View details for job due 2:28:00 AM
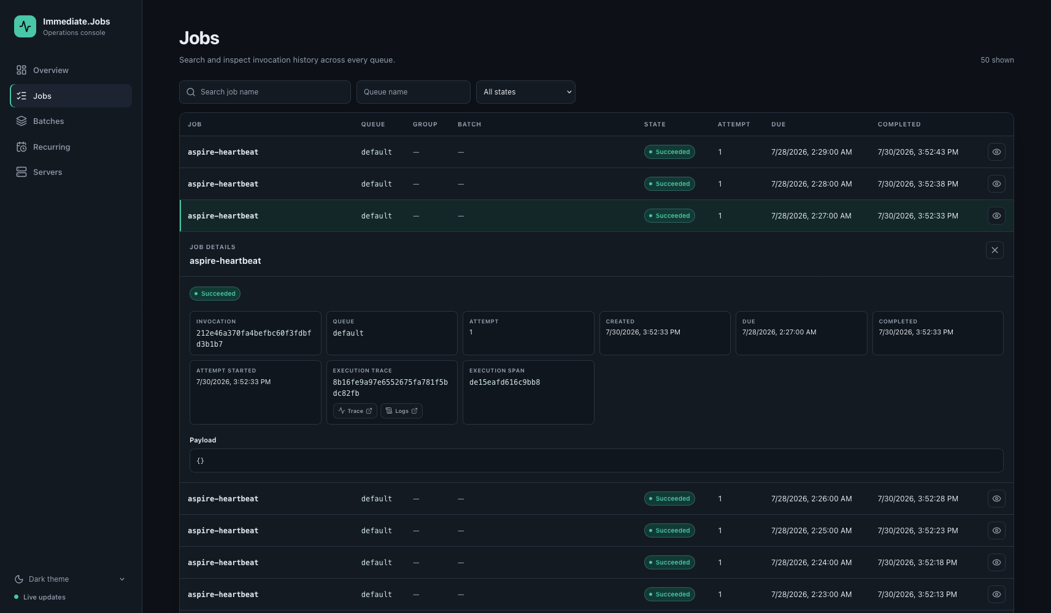Image resolution: width=1051 pixels, height=613 pixels. (996, 184)
